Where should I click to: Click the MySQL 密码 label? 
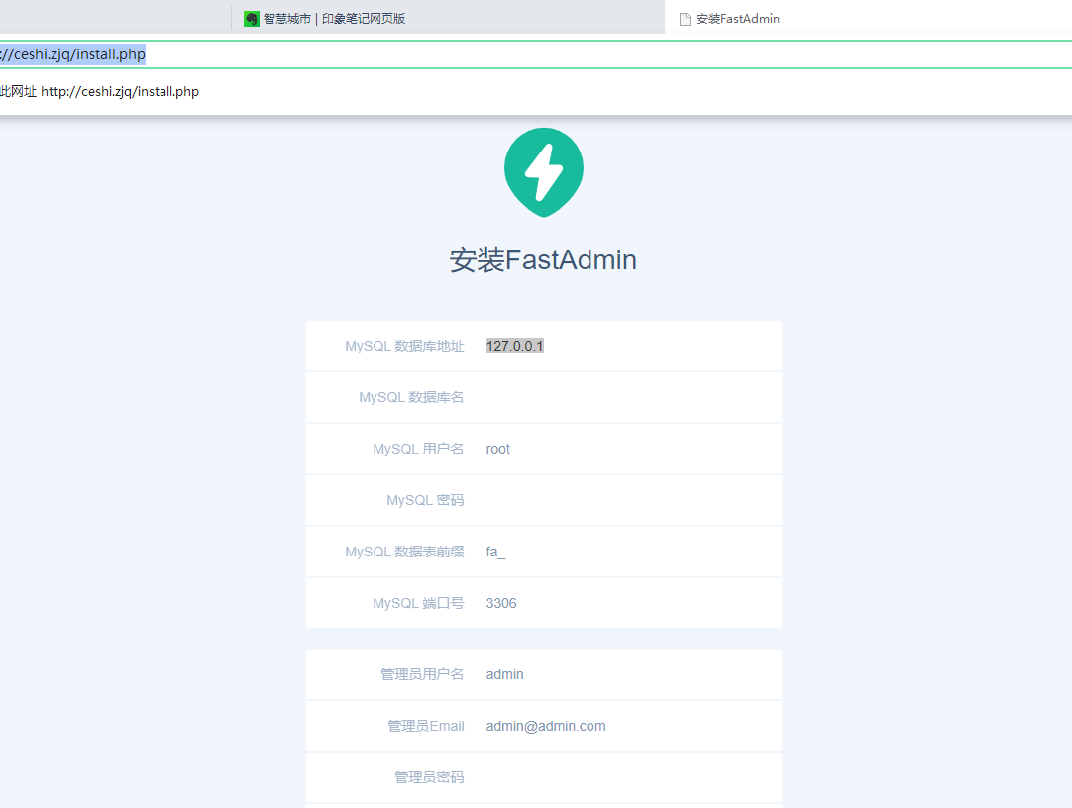425,501
